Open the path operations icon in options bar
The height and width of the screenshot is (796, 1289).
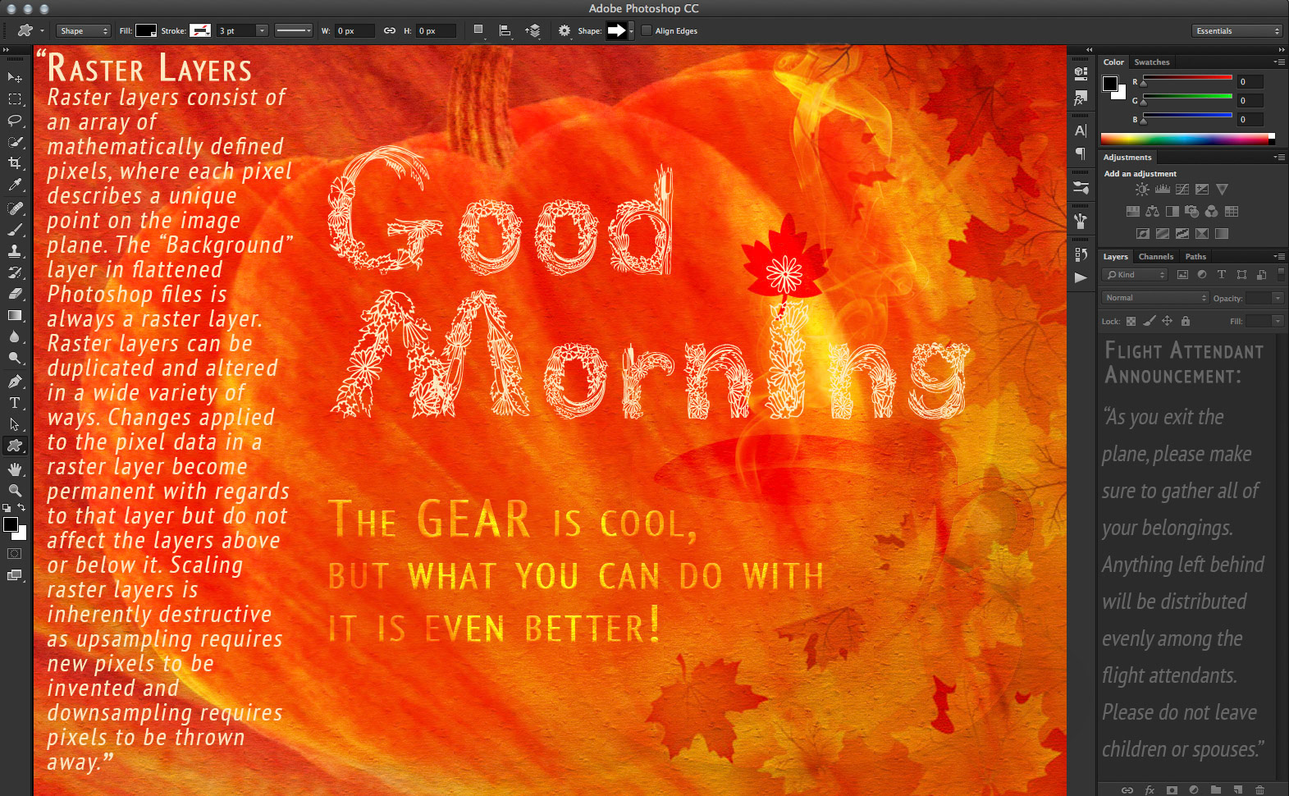(478, 30)
